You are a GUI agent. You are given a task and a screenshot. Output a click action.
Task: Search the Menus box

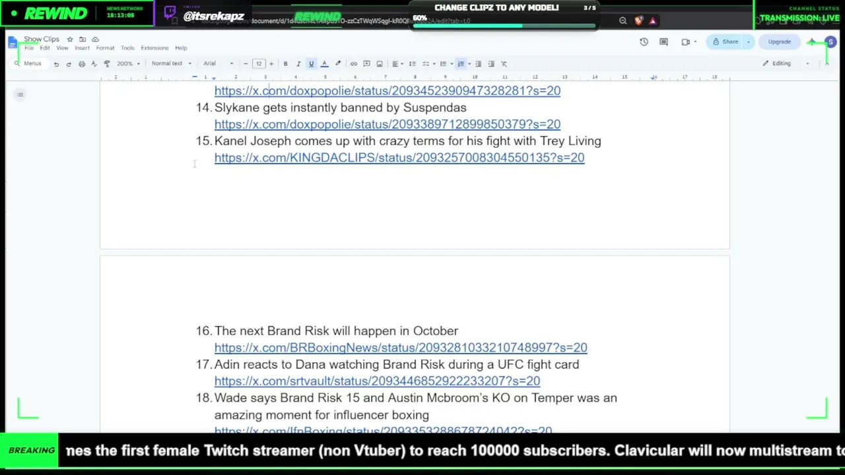(28, 64)
